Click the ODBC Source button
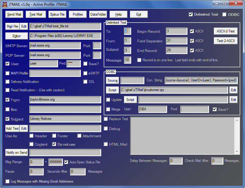Image resolution: width=245 pixels, height=188 pixels. click(x=112, y=80)
